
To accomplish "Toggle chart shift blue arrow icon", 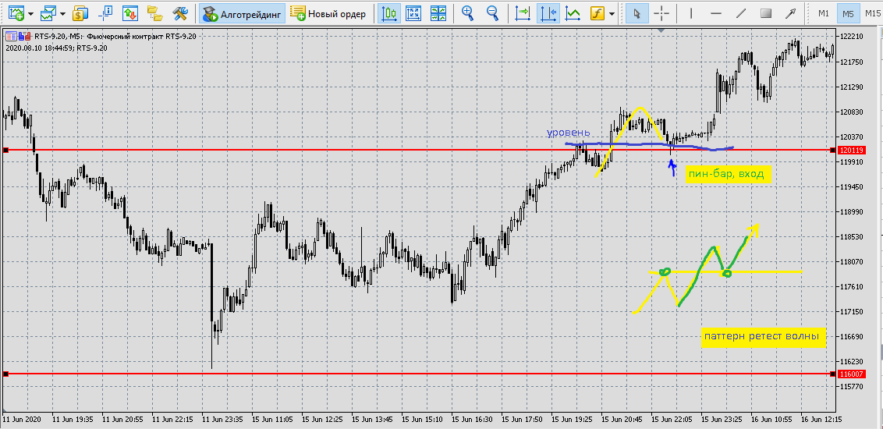I will [x=548, y=13].
